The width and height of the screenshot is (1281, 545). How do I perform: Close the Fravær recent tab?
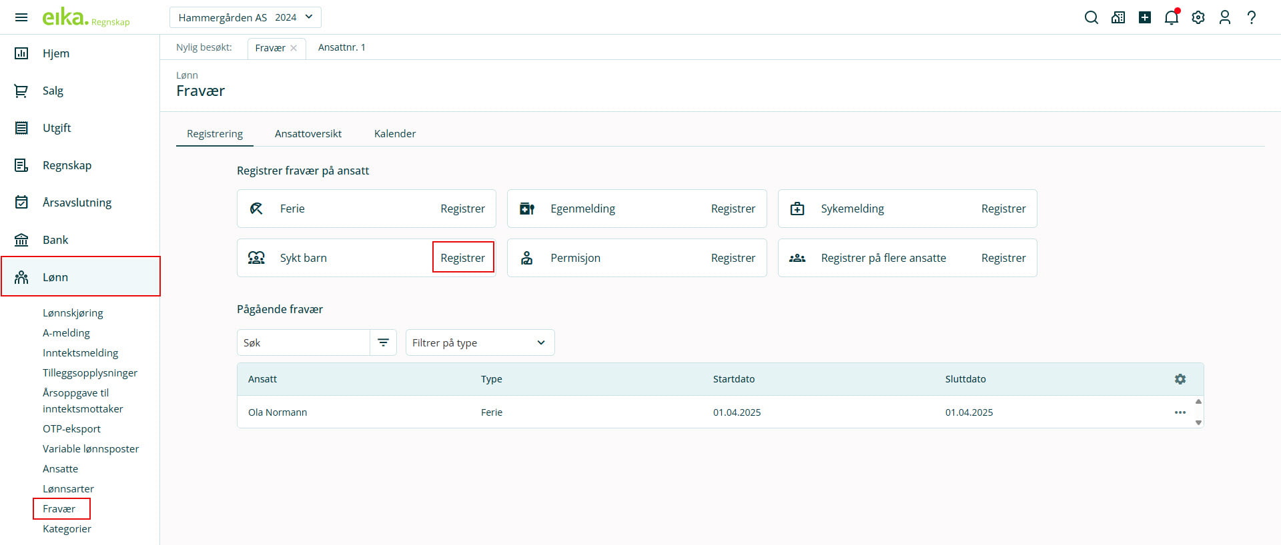[294, 48]
